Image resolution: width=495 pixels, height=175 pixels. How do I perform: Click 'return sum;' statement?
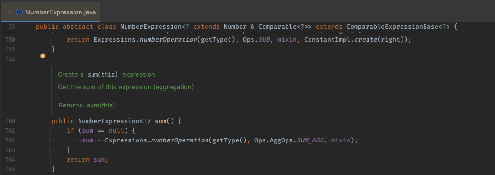pyautogui.click(x=87, y=159)
